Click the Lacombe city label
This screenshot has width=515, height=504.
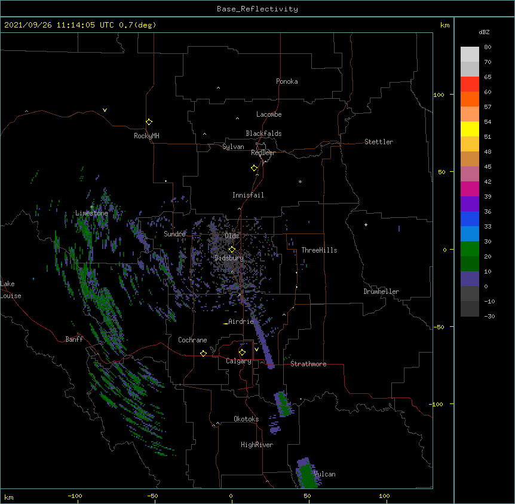click(269, 114)
